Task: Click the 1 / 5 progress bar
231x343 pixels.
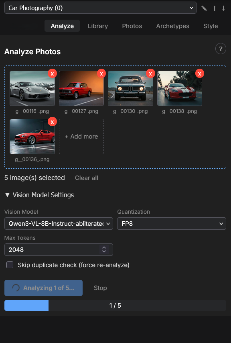Action: pos(115,305)
